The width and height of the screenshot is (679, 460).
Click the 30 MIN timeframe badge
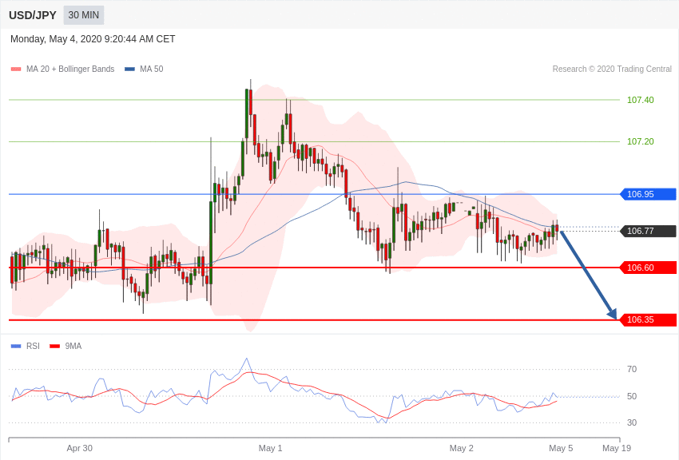[84, 15]
